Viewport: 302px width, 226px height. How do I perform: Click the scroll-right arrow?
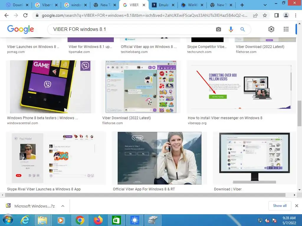295,195
